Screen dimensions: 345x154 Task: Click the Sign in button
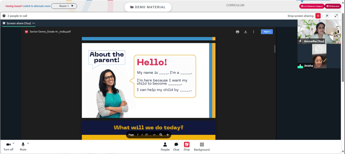click(x=267, y=32)
